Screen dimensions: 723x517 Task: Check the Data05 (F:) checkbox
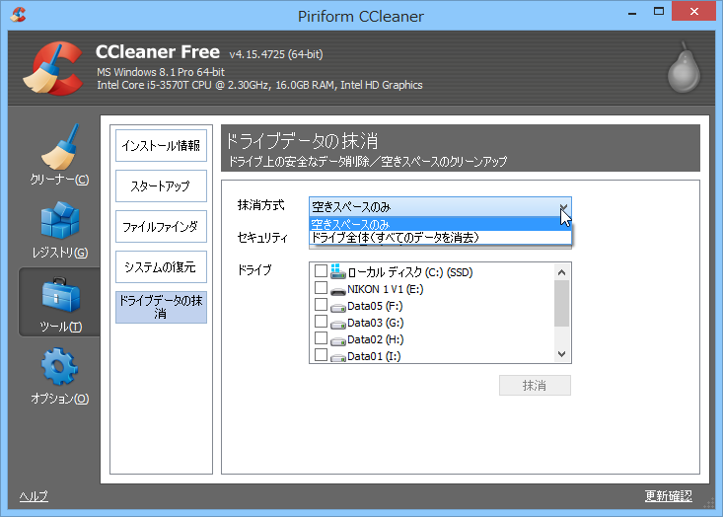coord(321,305)
